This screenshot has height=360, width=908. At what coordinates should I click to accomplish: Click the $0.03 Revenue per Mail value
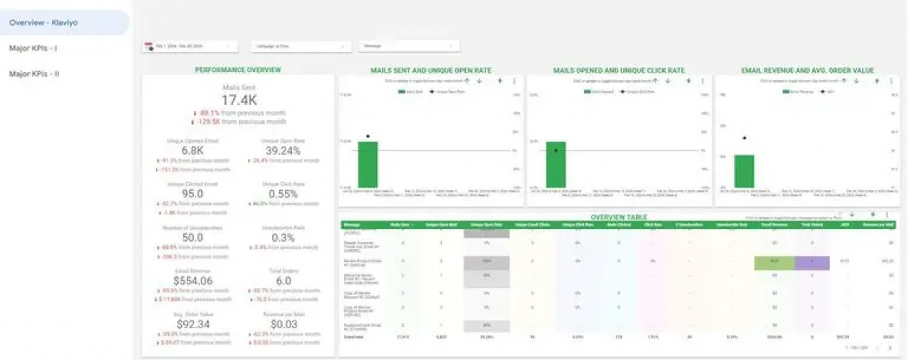[x=283, y=324]
